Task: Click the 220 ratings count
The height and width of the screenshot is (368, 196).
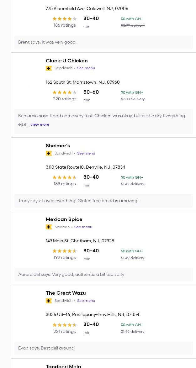Action: point(65,99)
